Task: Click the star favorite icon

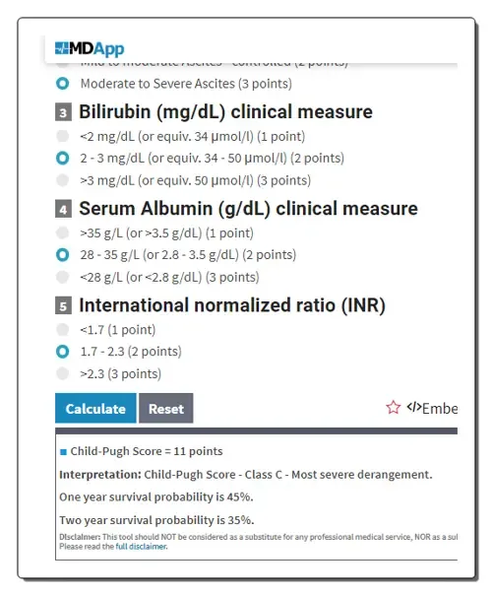Action: [393, 408]
